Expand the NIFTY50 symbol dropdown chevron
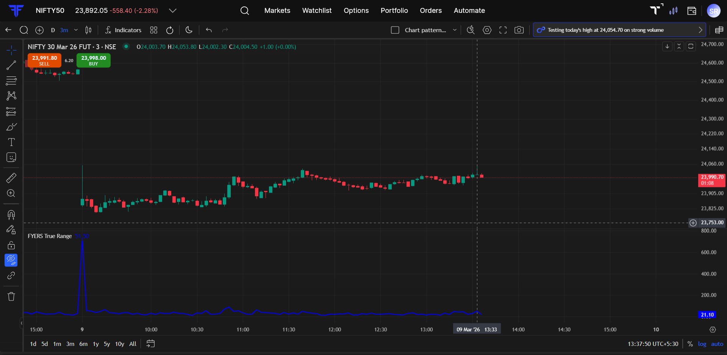This screenshot has height=355, width=727. coord(173,11)
